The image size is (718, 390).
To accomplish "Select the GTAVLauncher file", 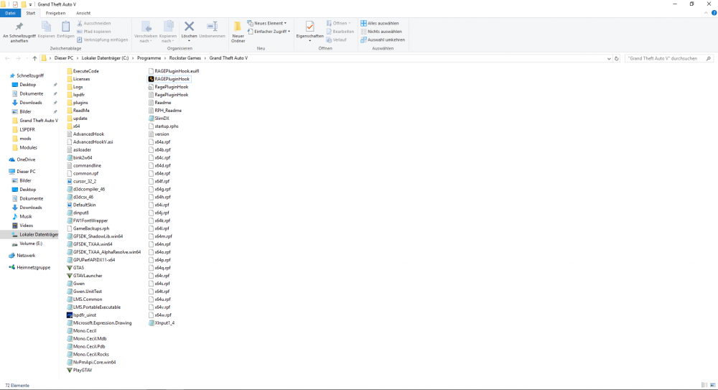I will [x=85, y=275].
